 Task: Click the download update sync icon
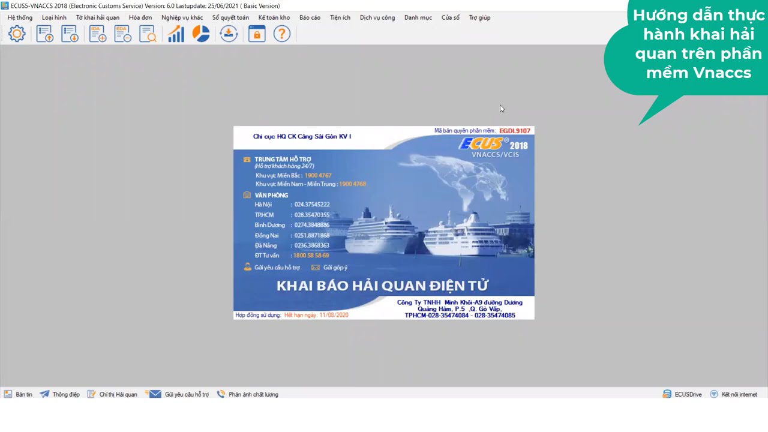click(x=229, y=34)
